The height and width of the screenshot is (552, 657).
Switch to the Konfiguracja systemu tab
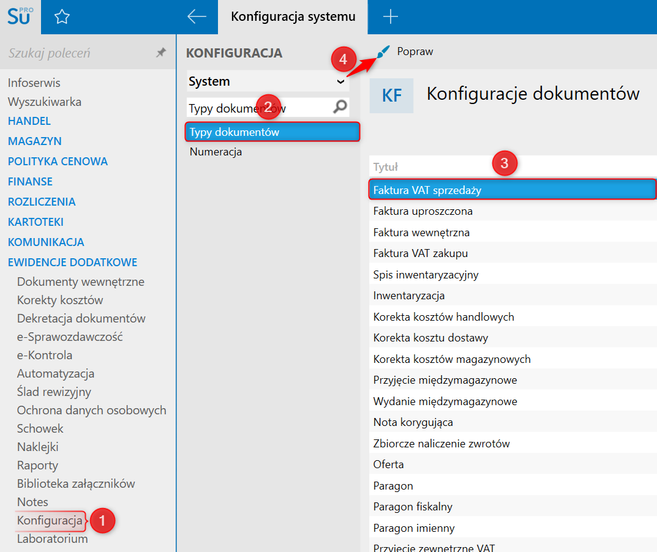(293, 17)
